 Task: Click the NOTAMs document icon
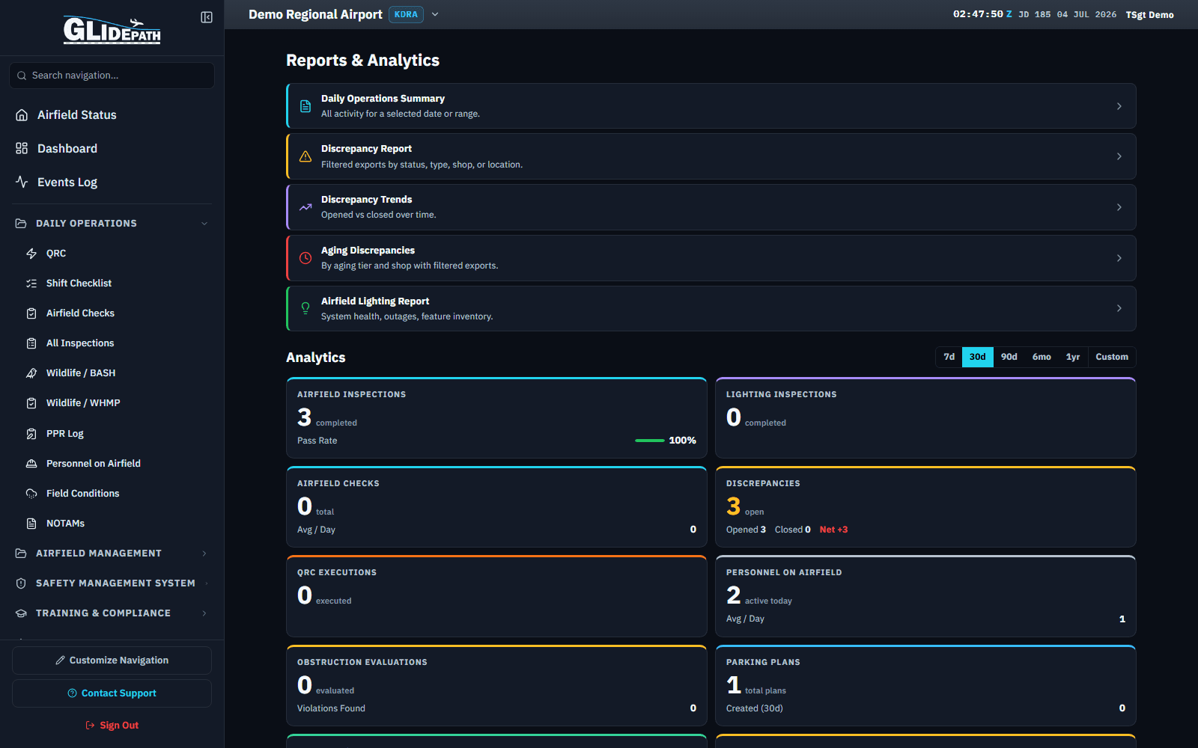[x=31, y=524]
